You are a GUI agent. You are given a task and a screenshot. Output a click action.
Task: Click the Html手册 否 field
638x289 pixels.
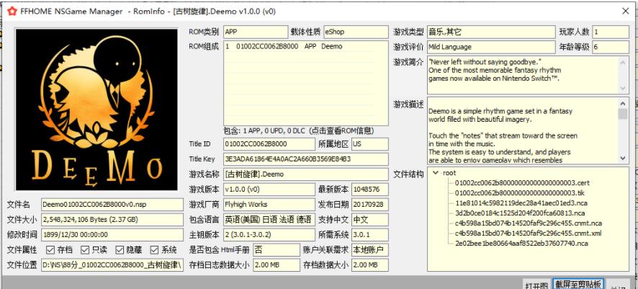tap(277, 250)
